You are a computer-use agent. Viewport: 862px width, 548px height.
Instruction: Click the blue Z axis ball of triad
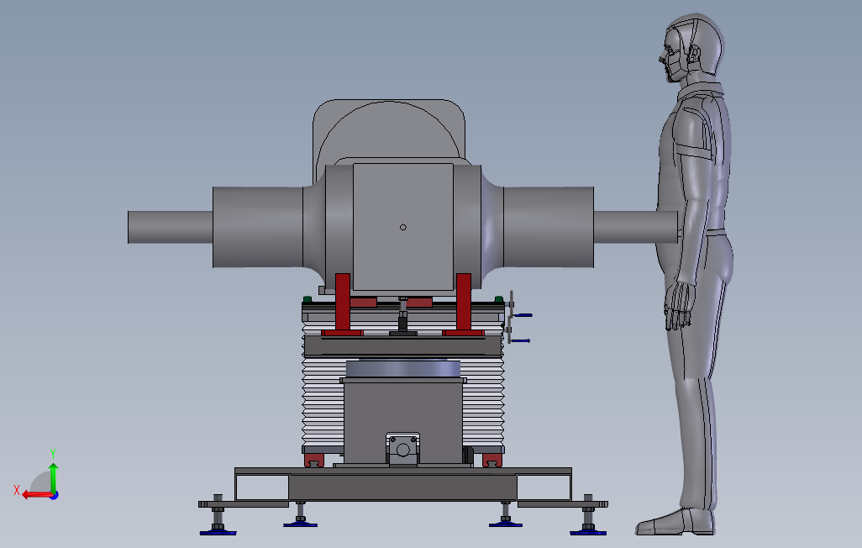pyautogui.click(x=55, y=495)
